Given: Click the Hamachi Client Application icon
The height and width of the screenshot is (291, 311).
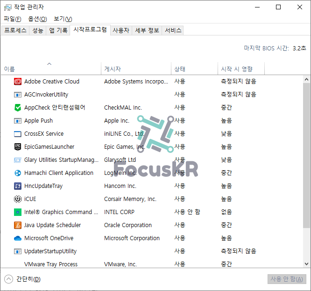Looking at the screenshot, I should [18, 173].
